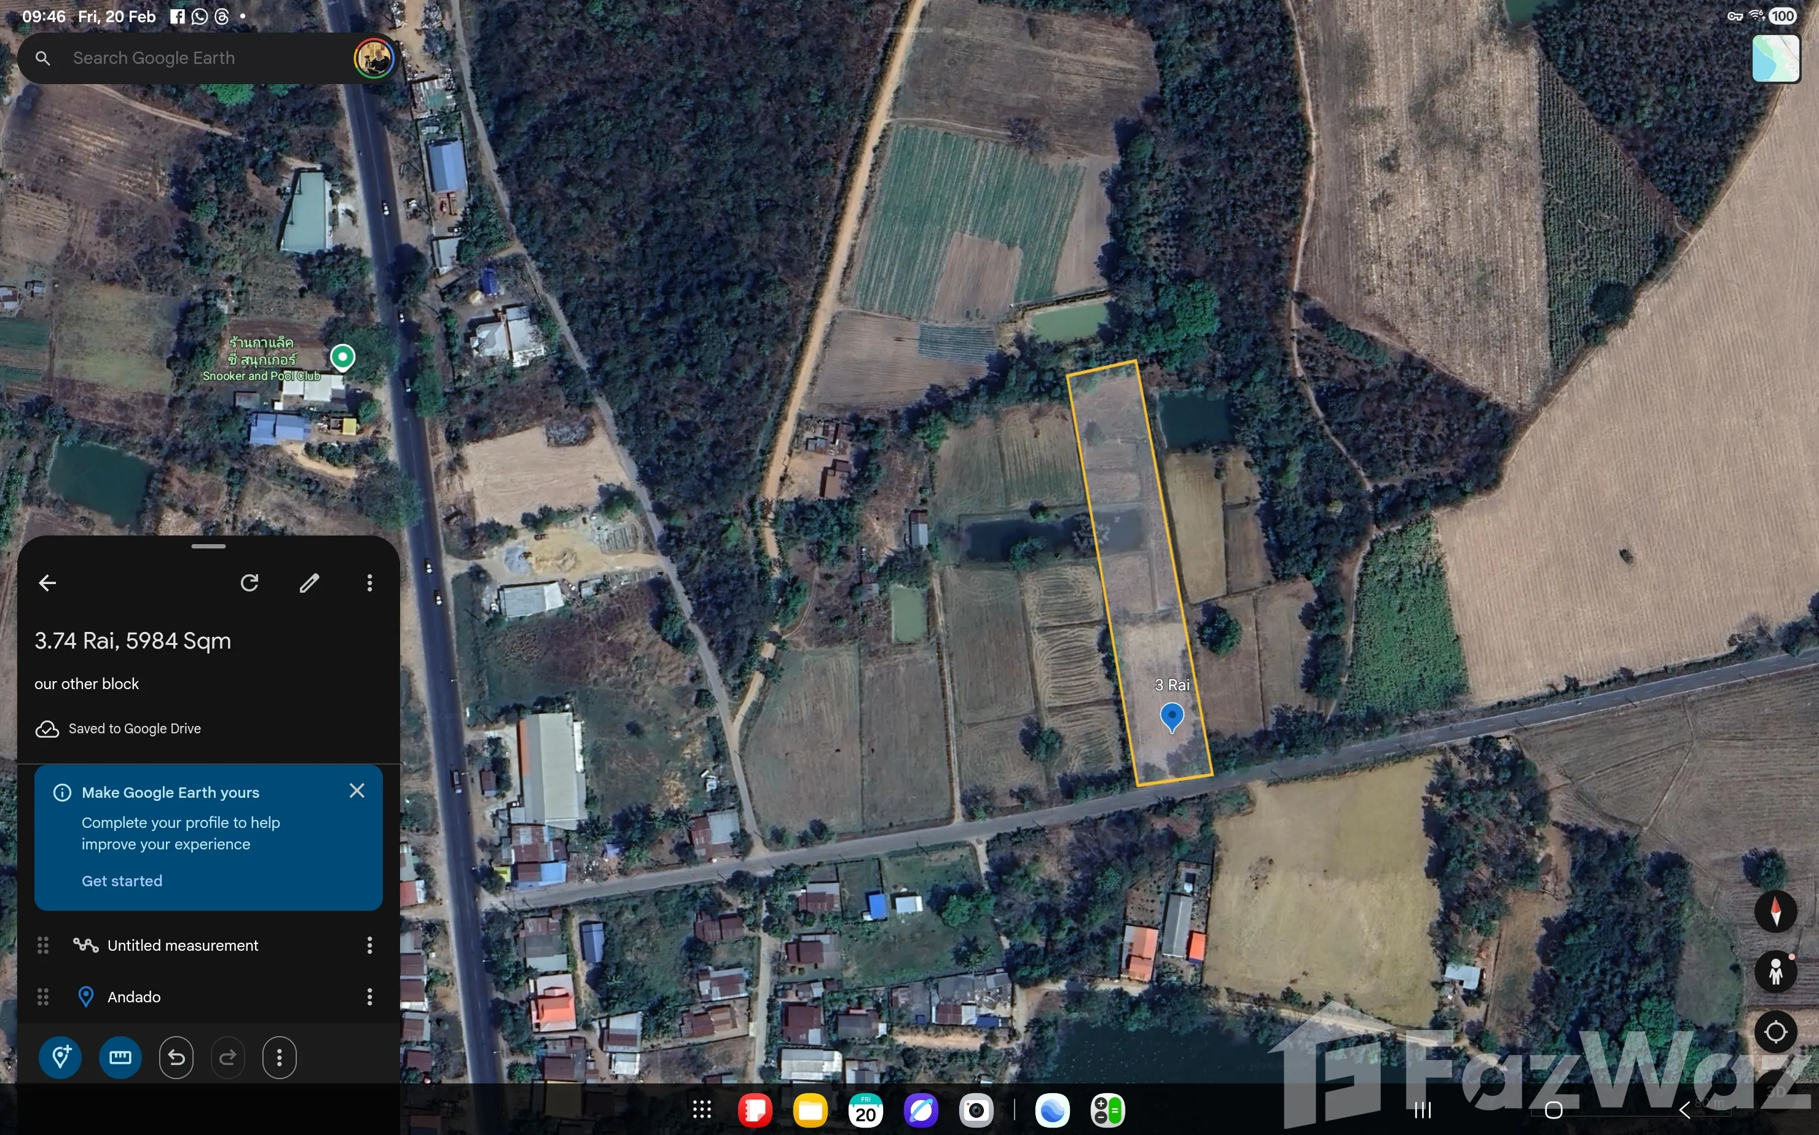This screenshot has width=1819, height=1135.
Task: Click the refresh icon in the panel header
Action: pyautogui.click(x=250, y=583)
